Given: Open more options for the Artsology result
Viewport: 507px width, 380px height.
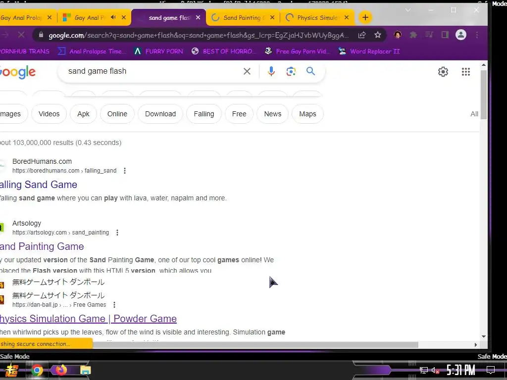Looking at the screenshot, I should click(117, 233).
